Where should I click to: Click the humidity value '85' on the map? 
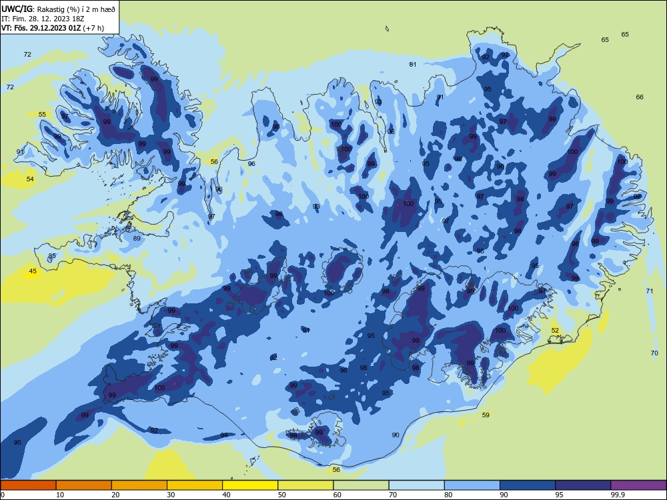click(x=52, y=256)
